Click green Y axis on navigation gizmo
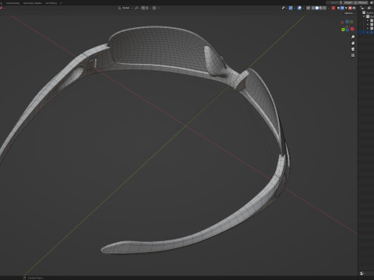374x280 pixels. [x=343, y=30]
